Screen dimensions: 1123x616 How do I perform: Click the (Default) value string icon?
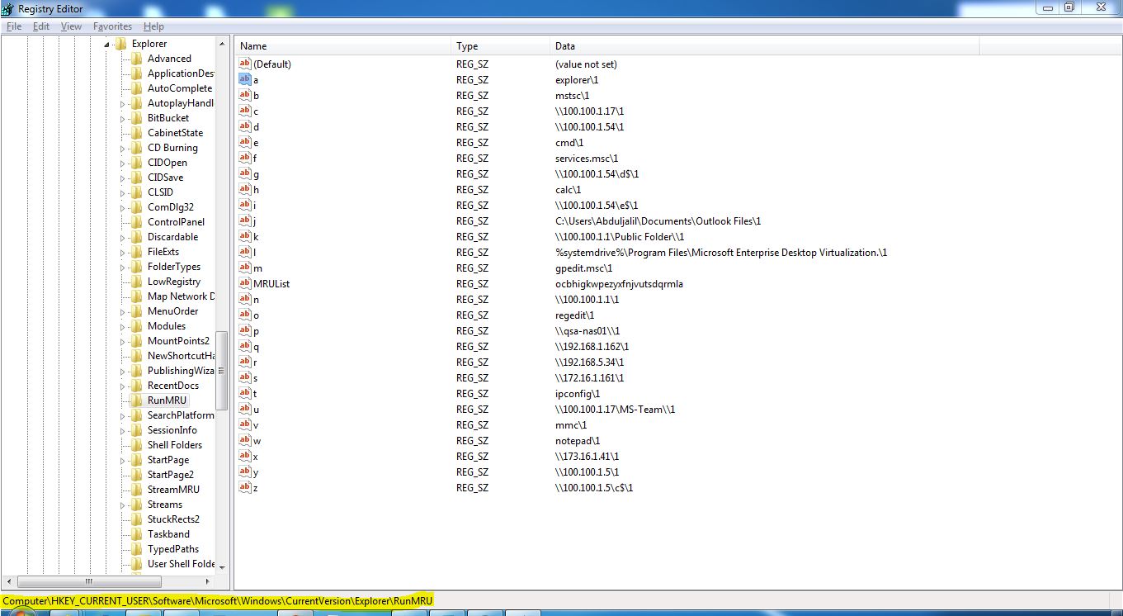[x=244, y=64]
